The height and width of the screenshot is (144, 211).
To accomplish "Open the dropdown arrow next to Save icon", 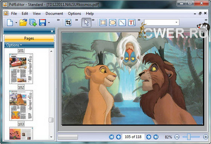I will point(49,22).
